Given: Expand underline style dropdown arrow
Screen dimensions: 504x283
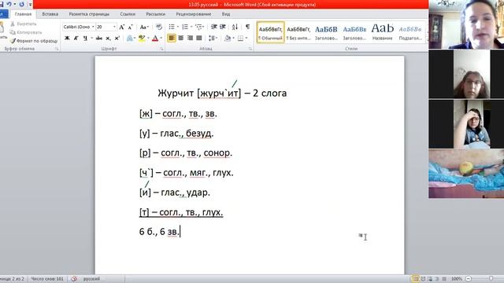Looking at the screenshot, I should click(91, 39).
